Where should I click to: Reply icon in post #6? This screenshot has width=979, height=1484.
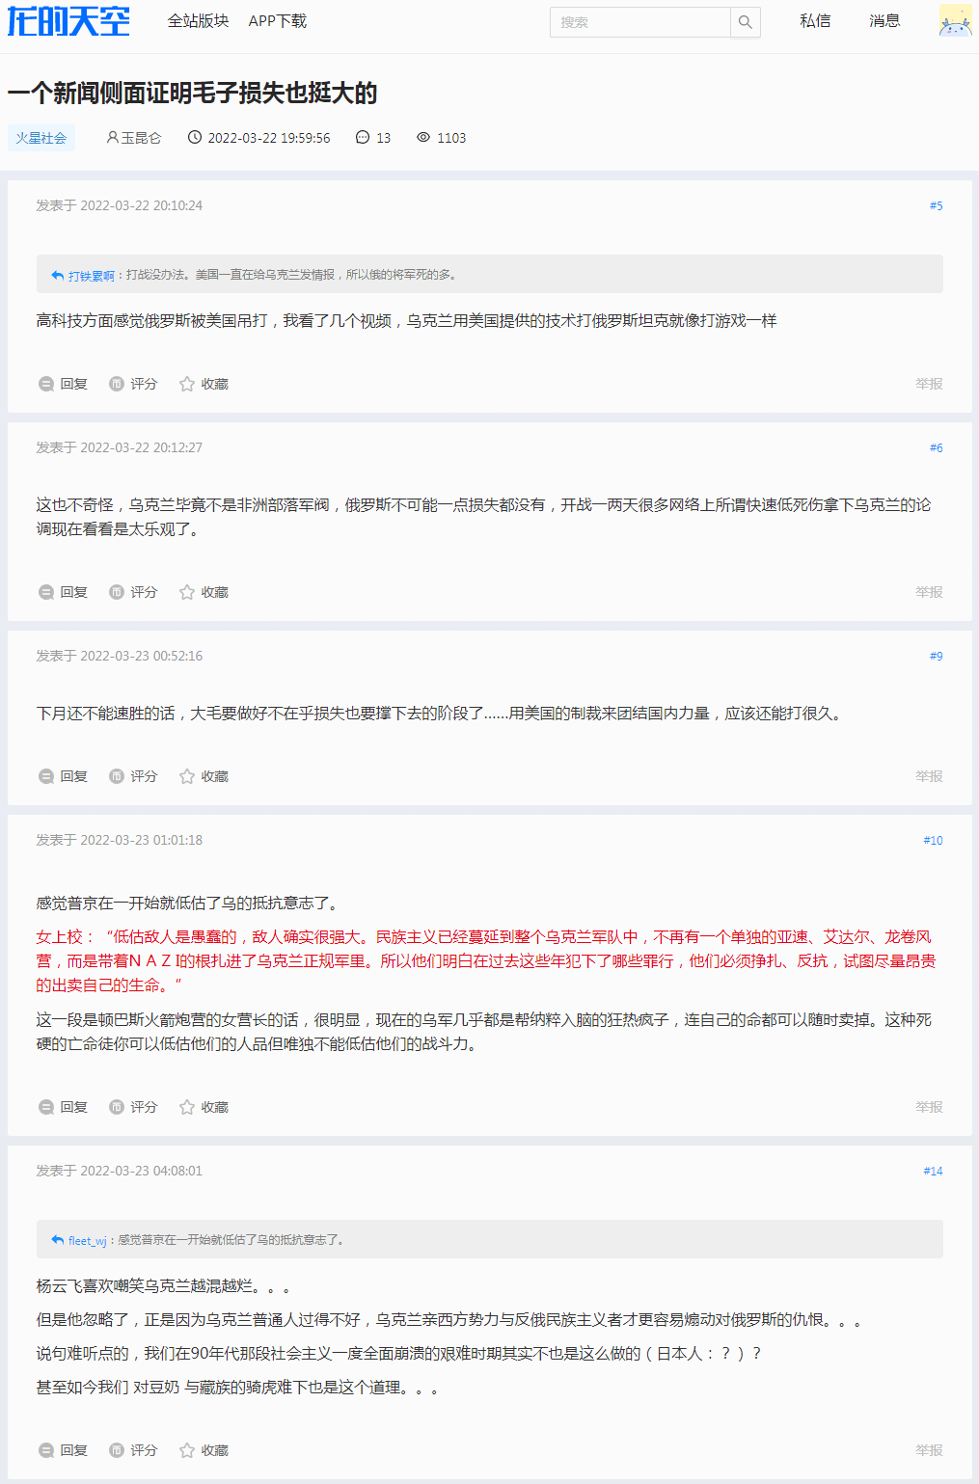pyautogui.click(x=46, y=592)
